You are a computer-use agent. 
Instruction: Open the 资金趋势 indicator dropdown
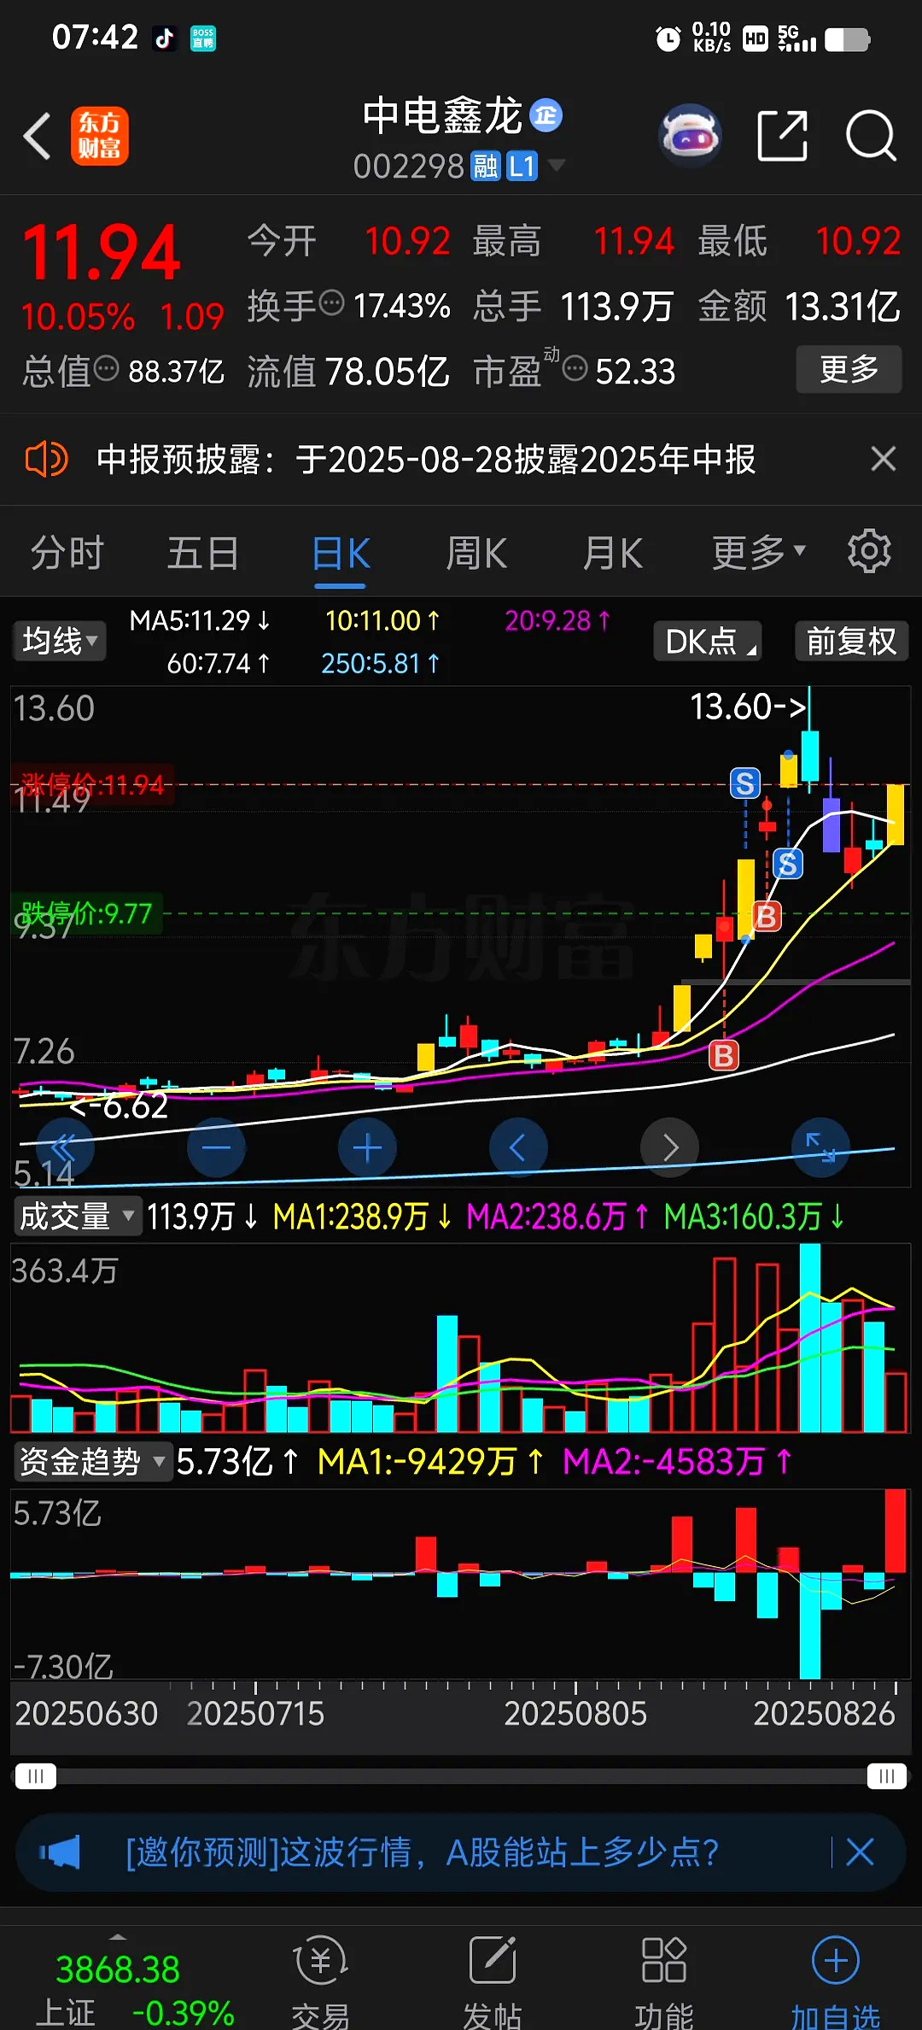91,1462
